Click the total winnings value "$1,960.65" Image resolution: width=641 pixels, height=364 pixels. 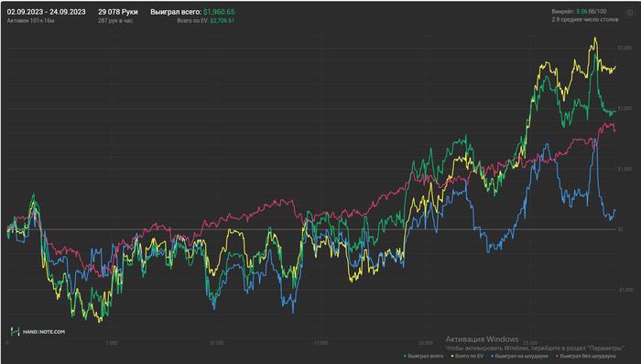coord(219,12)
